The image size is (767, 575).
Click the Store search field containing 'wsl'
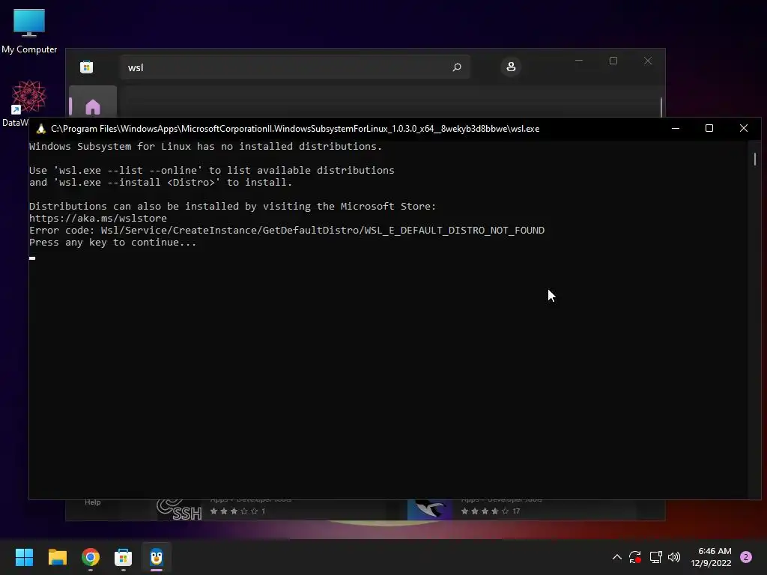pos(295,67)
